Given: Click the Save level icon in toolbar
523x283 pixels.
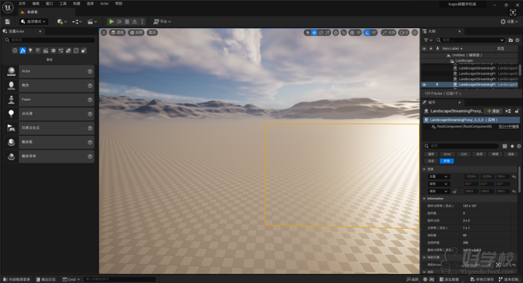Looking at the screenshot, I should tap(7, 22).
